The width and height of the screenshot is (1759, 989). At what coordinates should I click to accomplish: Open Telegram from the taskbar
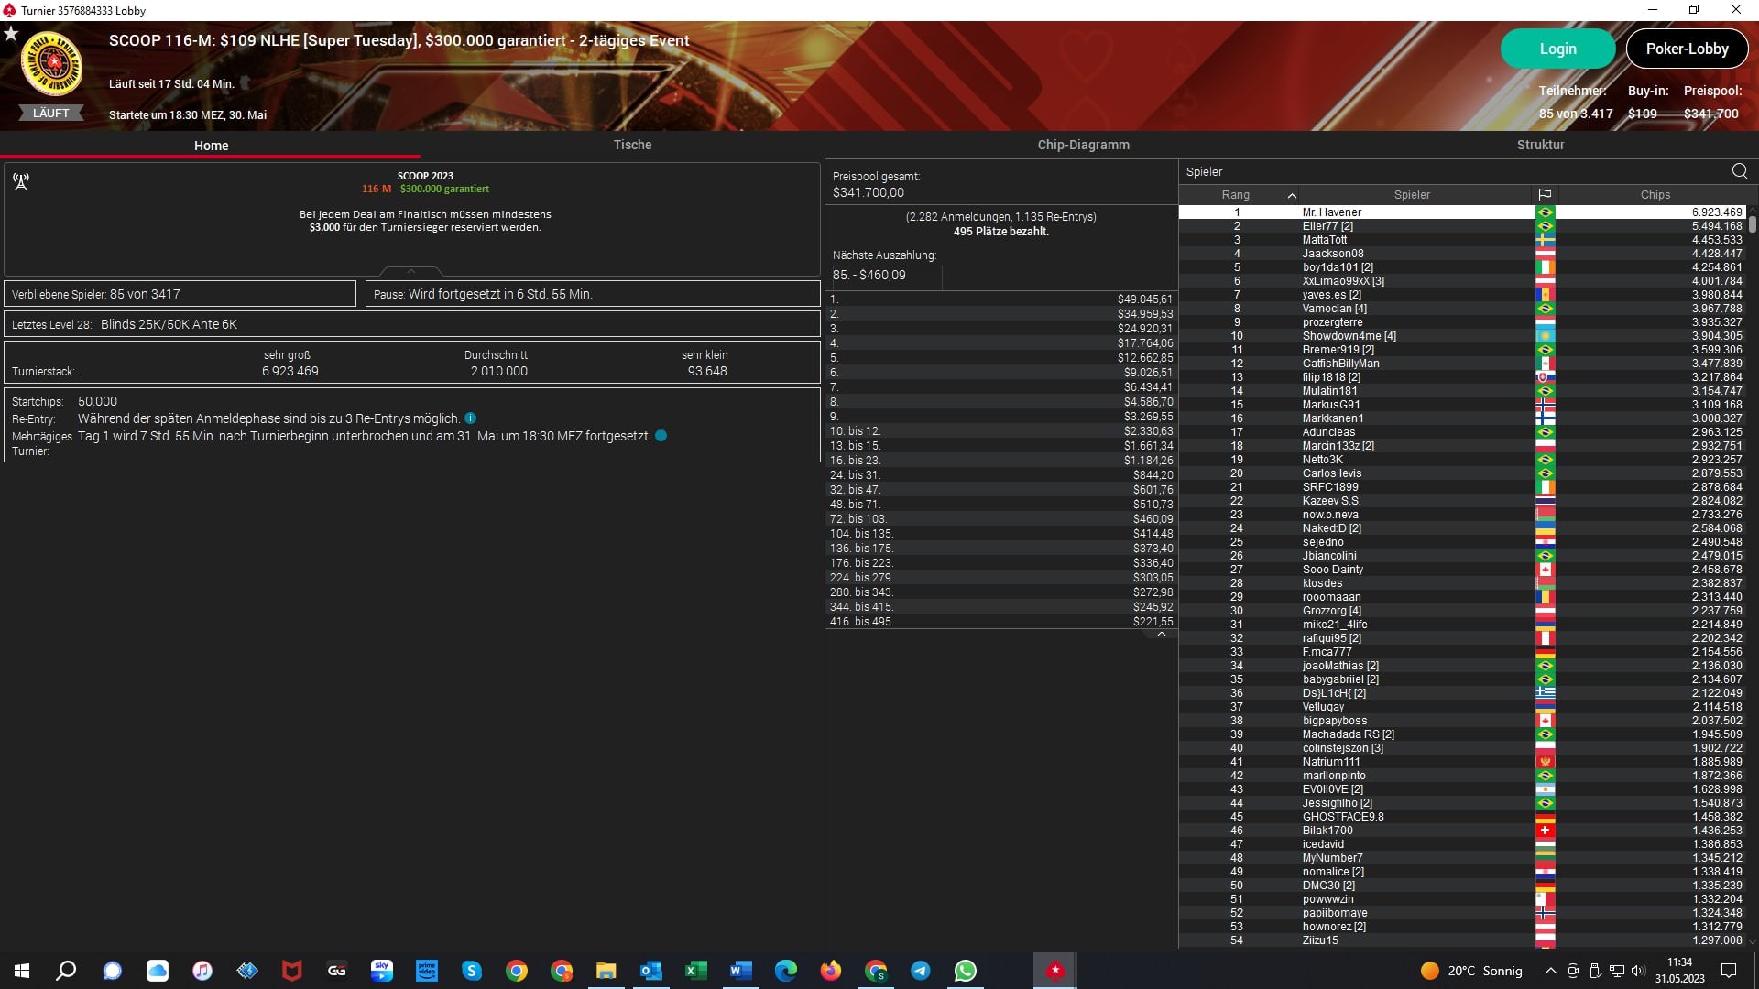921,971
